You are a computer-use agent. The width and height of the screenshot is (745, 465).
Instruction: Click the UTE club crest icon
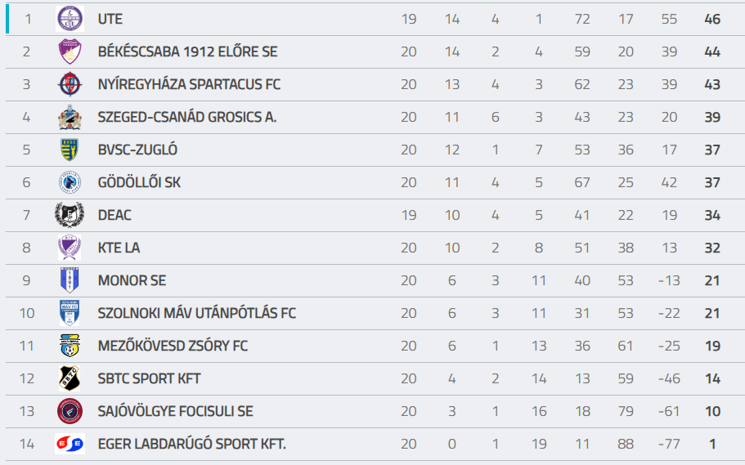(70, 19)
